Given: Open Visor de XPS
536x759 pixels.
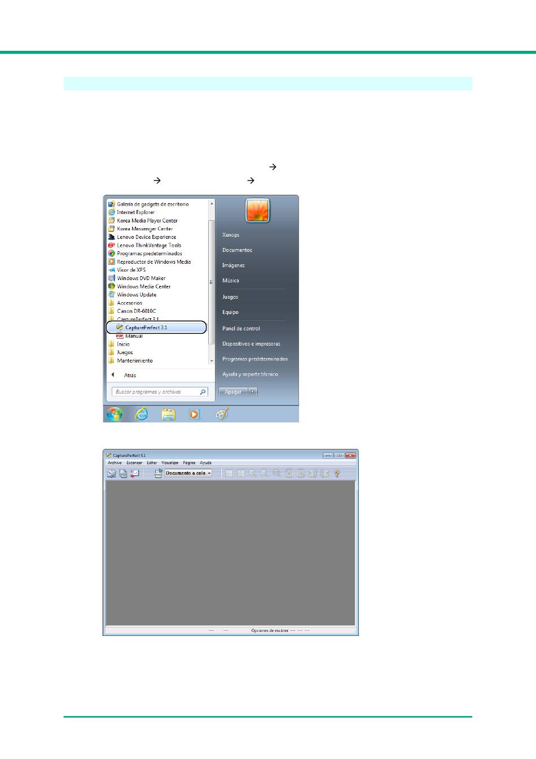Looking at the screenshot, I should tap(127, 270).
